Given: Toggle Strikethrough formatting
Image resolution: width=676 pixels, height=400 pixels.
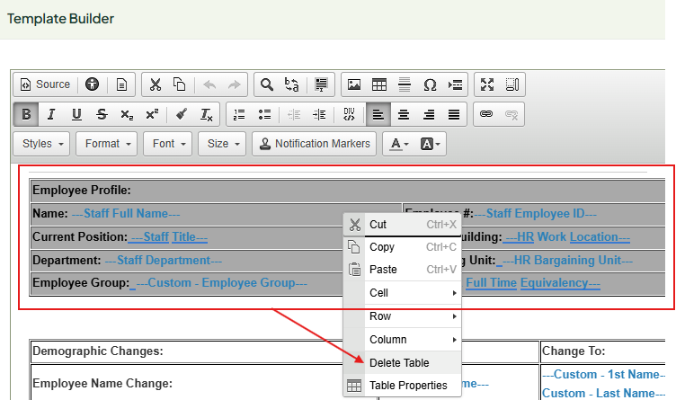Looking at the screenshot, I should [x=102, y=114].
